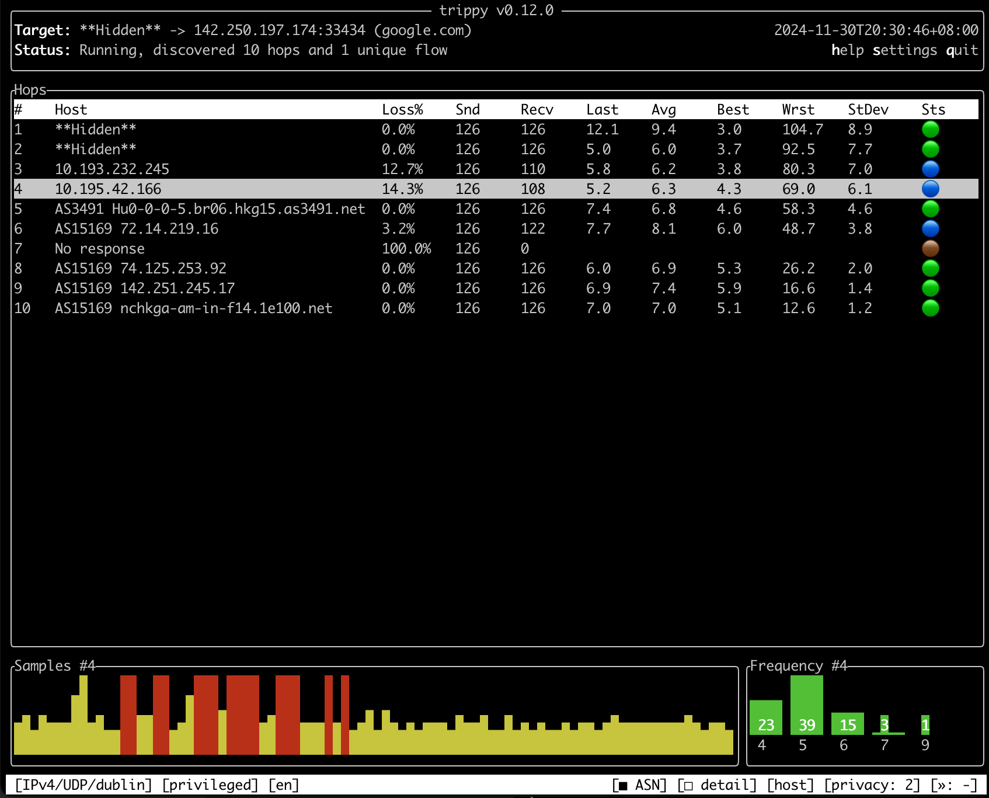The height and width of the screenshot is (798, 989).
Task: Click the Avg column header
Action: [x=664, y=109]
